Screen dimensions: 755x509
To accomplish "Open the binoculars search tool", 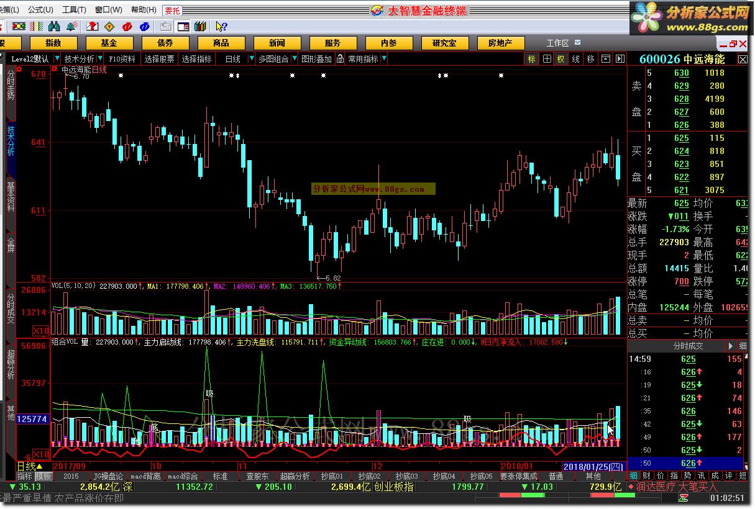I will [x=55, y=26].
